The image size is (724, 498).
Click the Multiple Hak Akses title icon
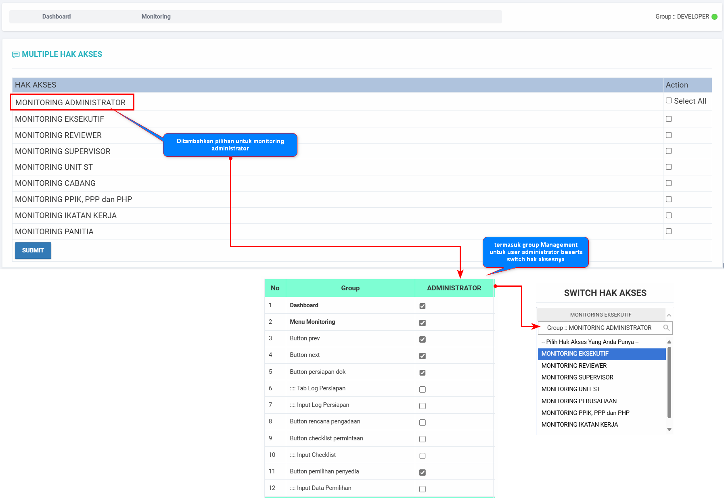coord(16,54)
